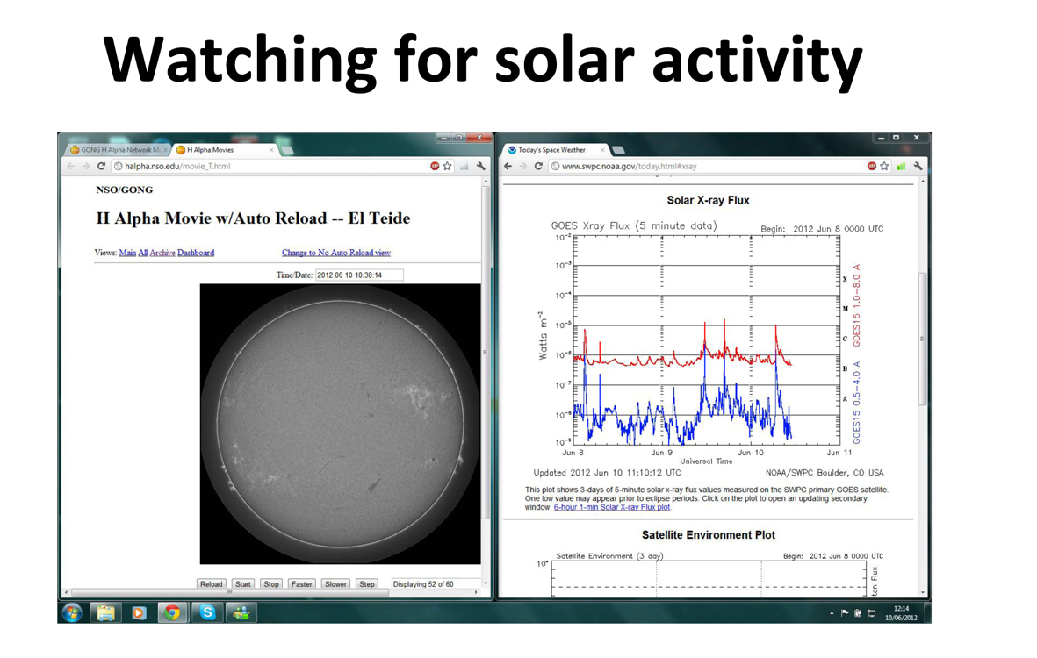This screenshot has height=658, width=1037.
Task: Switch to GONG H Alpha Network Monitor tab
Action: pyautogui.click(x=118, y=150)
